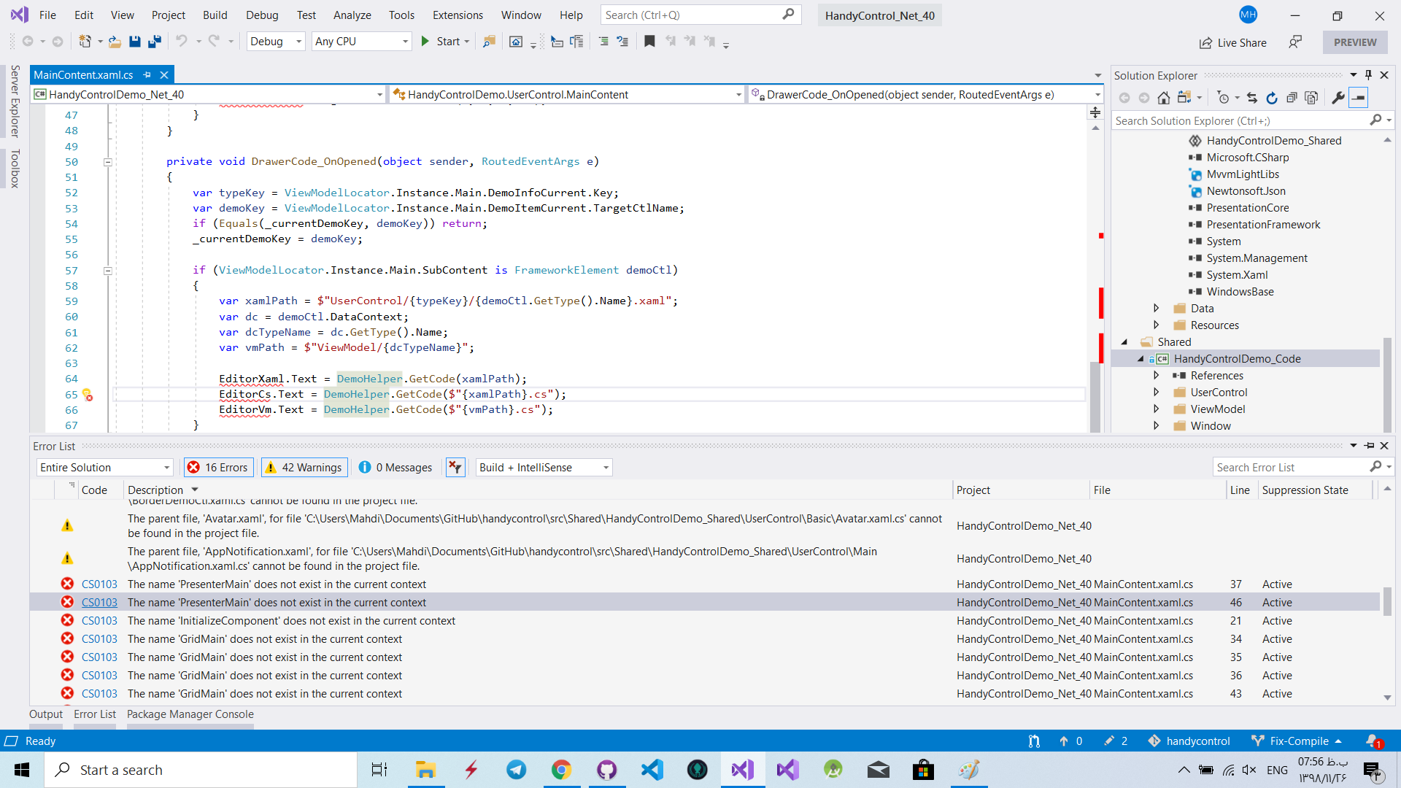Click the lightbulb quick actions icon on line 65

[x=88, y=395]
